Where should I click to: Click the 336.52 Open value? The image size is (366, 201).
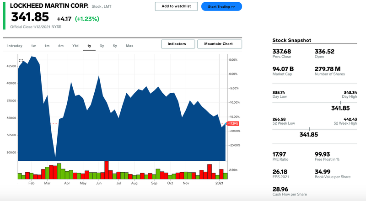(x=324, y=52)
